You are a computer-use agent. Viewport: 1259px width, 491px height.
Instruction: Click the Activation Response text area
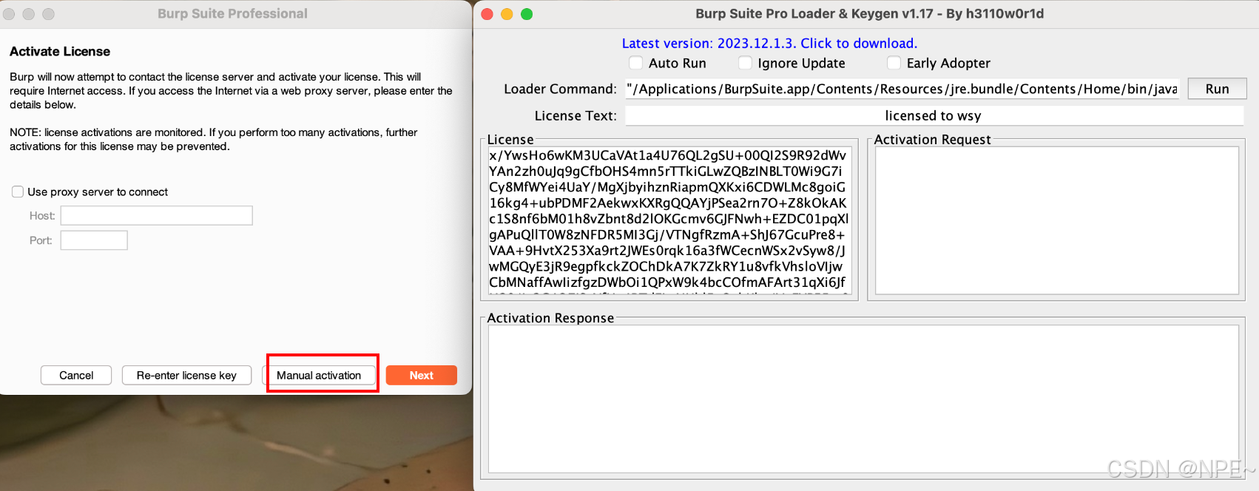tap(863, 399)
